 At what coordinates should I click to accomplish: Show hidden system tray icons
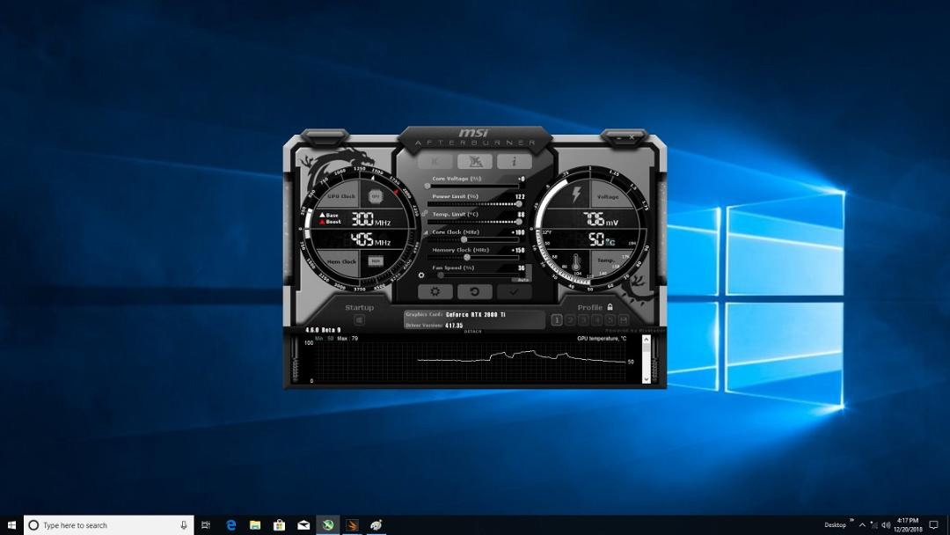point(862,524)
